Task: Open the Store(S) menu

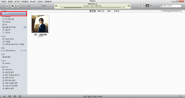Action: pyautogui.click(x=33, y=2)
